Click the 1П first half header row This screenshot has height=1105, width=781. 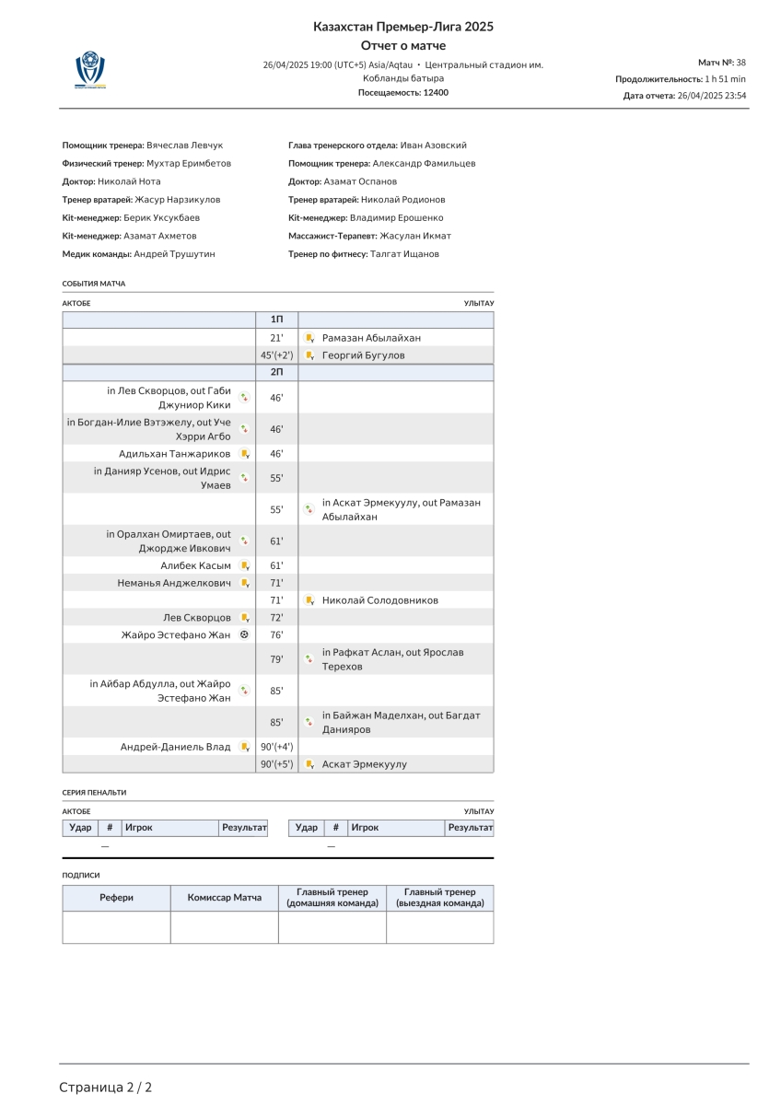point(276,319)
